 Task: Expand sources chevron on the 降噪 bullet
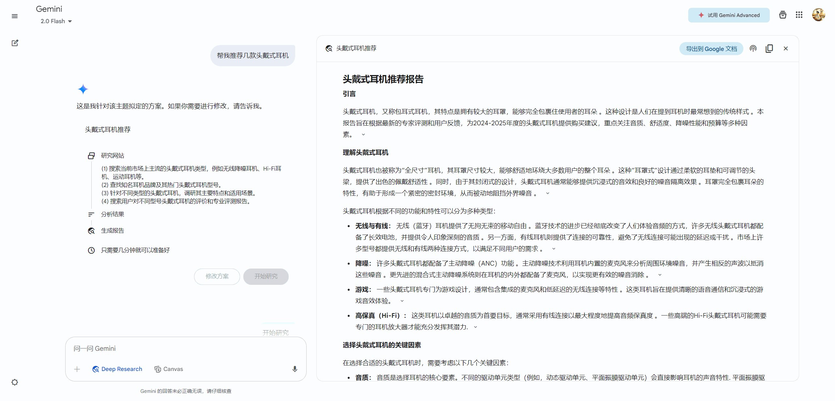(x=660, y=275)
